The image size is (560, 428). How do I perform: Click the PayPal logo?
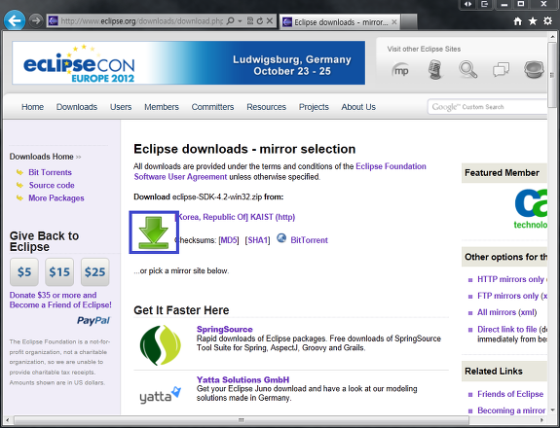pos(93,320)
